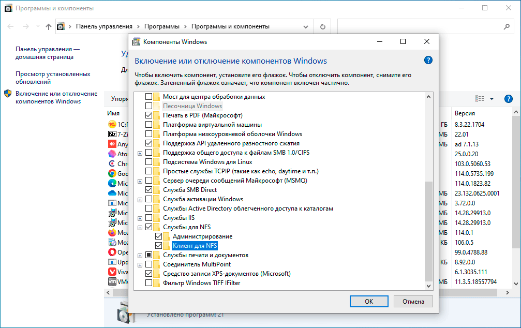This screenshot has width=521, height=328.
Task: Click the Microsoft Edge icon in list
Action: point(112,184)
